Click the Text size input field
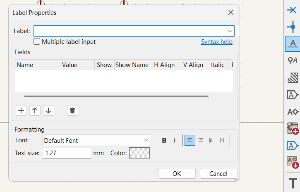This screenshot has height=192, width=300. [x=67, y=153]
